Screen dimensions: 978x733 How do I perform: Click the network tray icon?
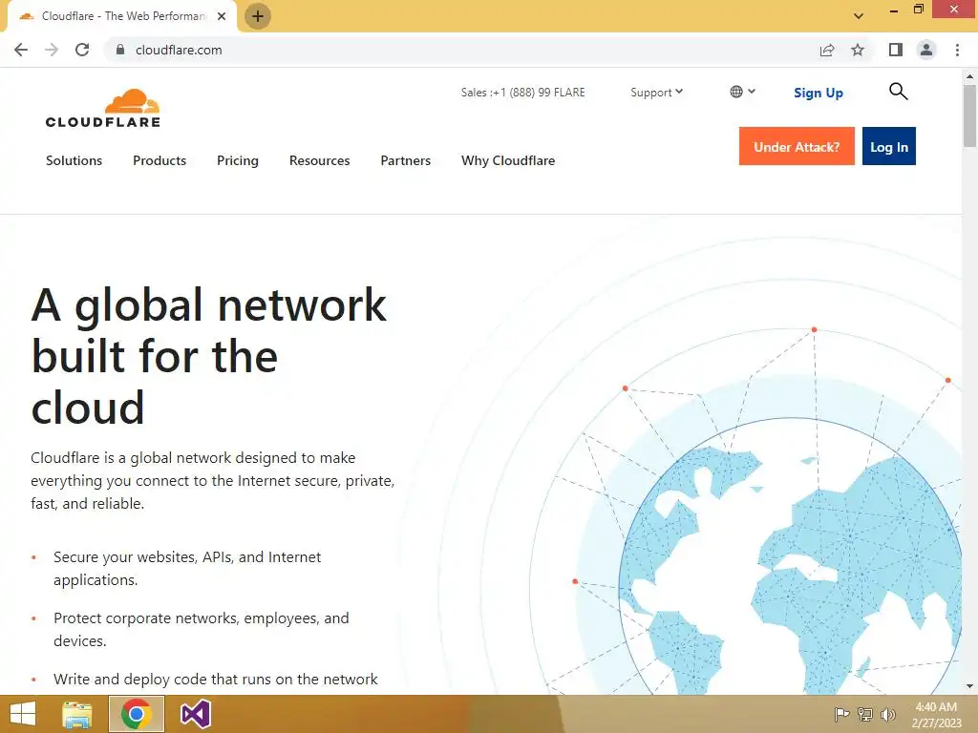point(865,714)
